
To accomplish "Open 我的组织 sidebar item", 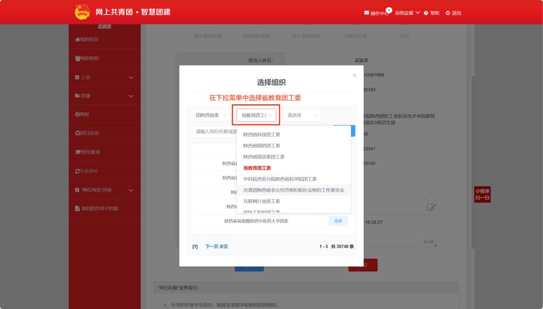I will 87,58.
